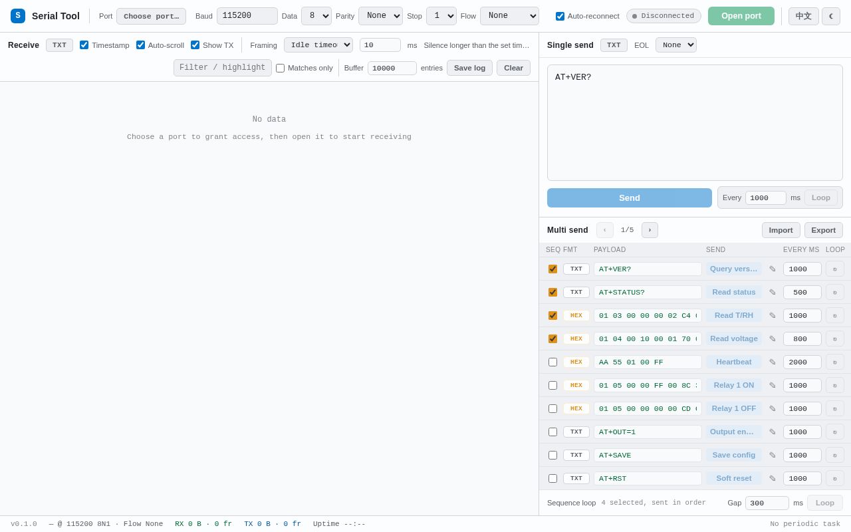Clear the receive log
This screenshot has height=532, width=851.
(513, 68)
